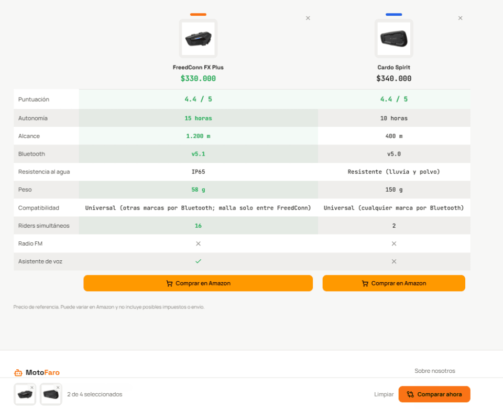Click Autonomía row label

(x=32, y=118)
